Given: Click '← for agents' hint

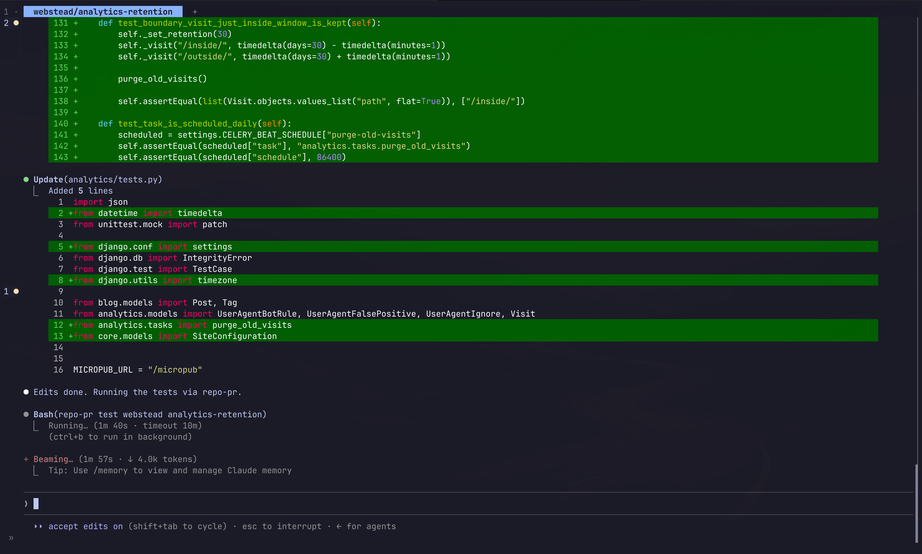Looking at the screenshot, I should coord(366,526).
